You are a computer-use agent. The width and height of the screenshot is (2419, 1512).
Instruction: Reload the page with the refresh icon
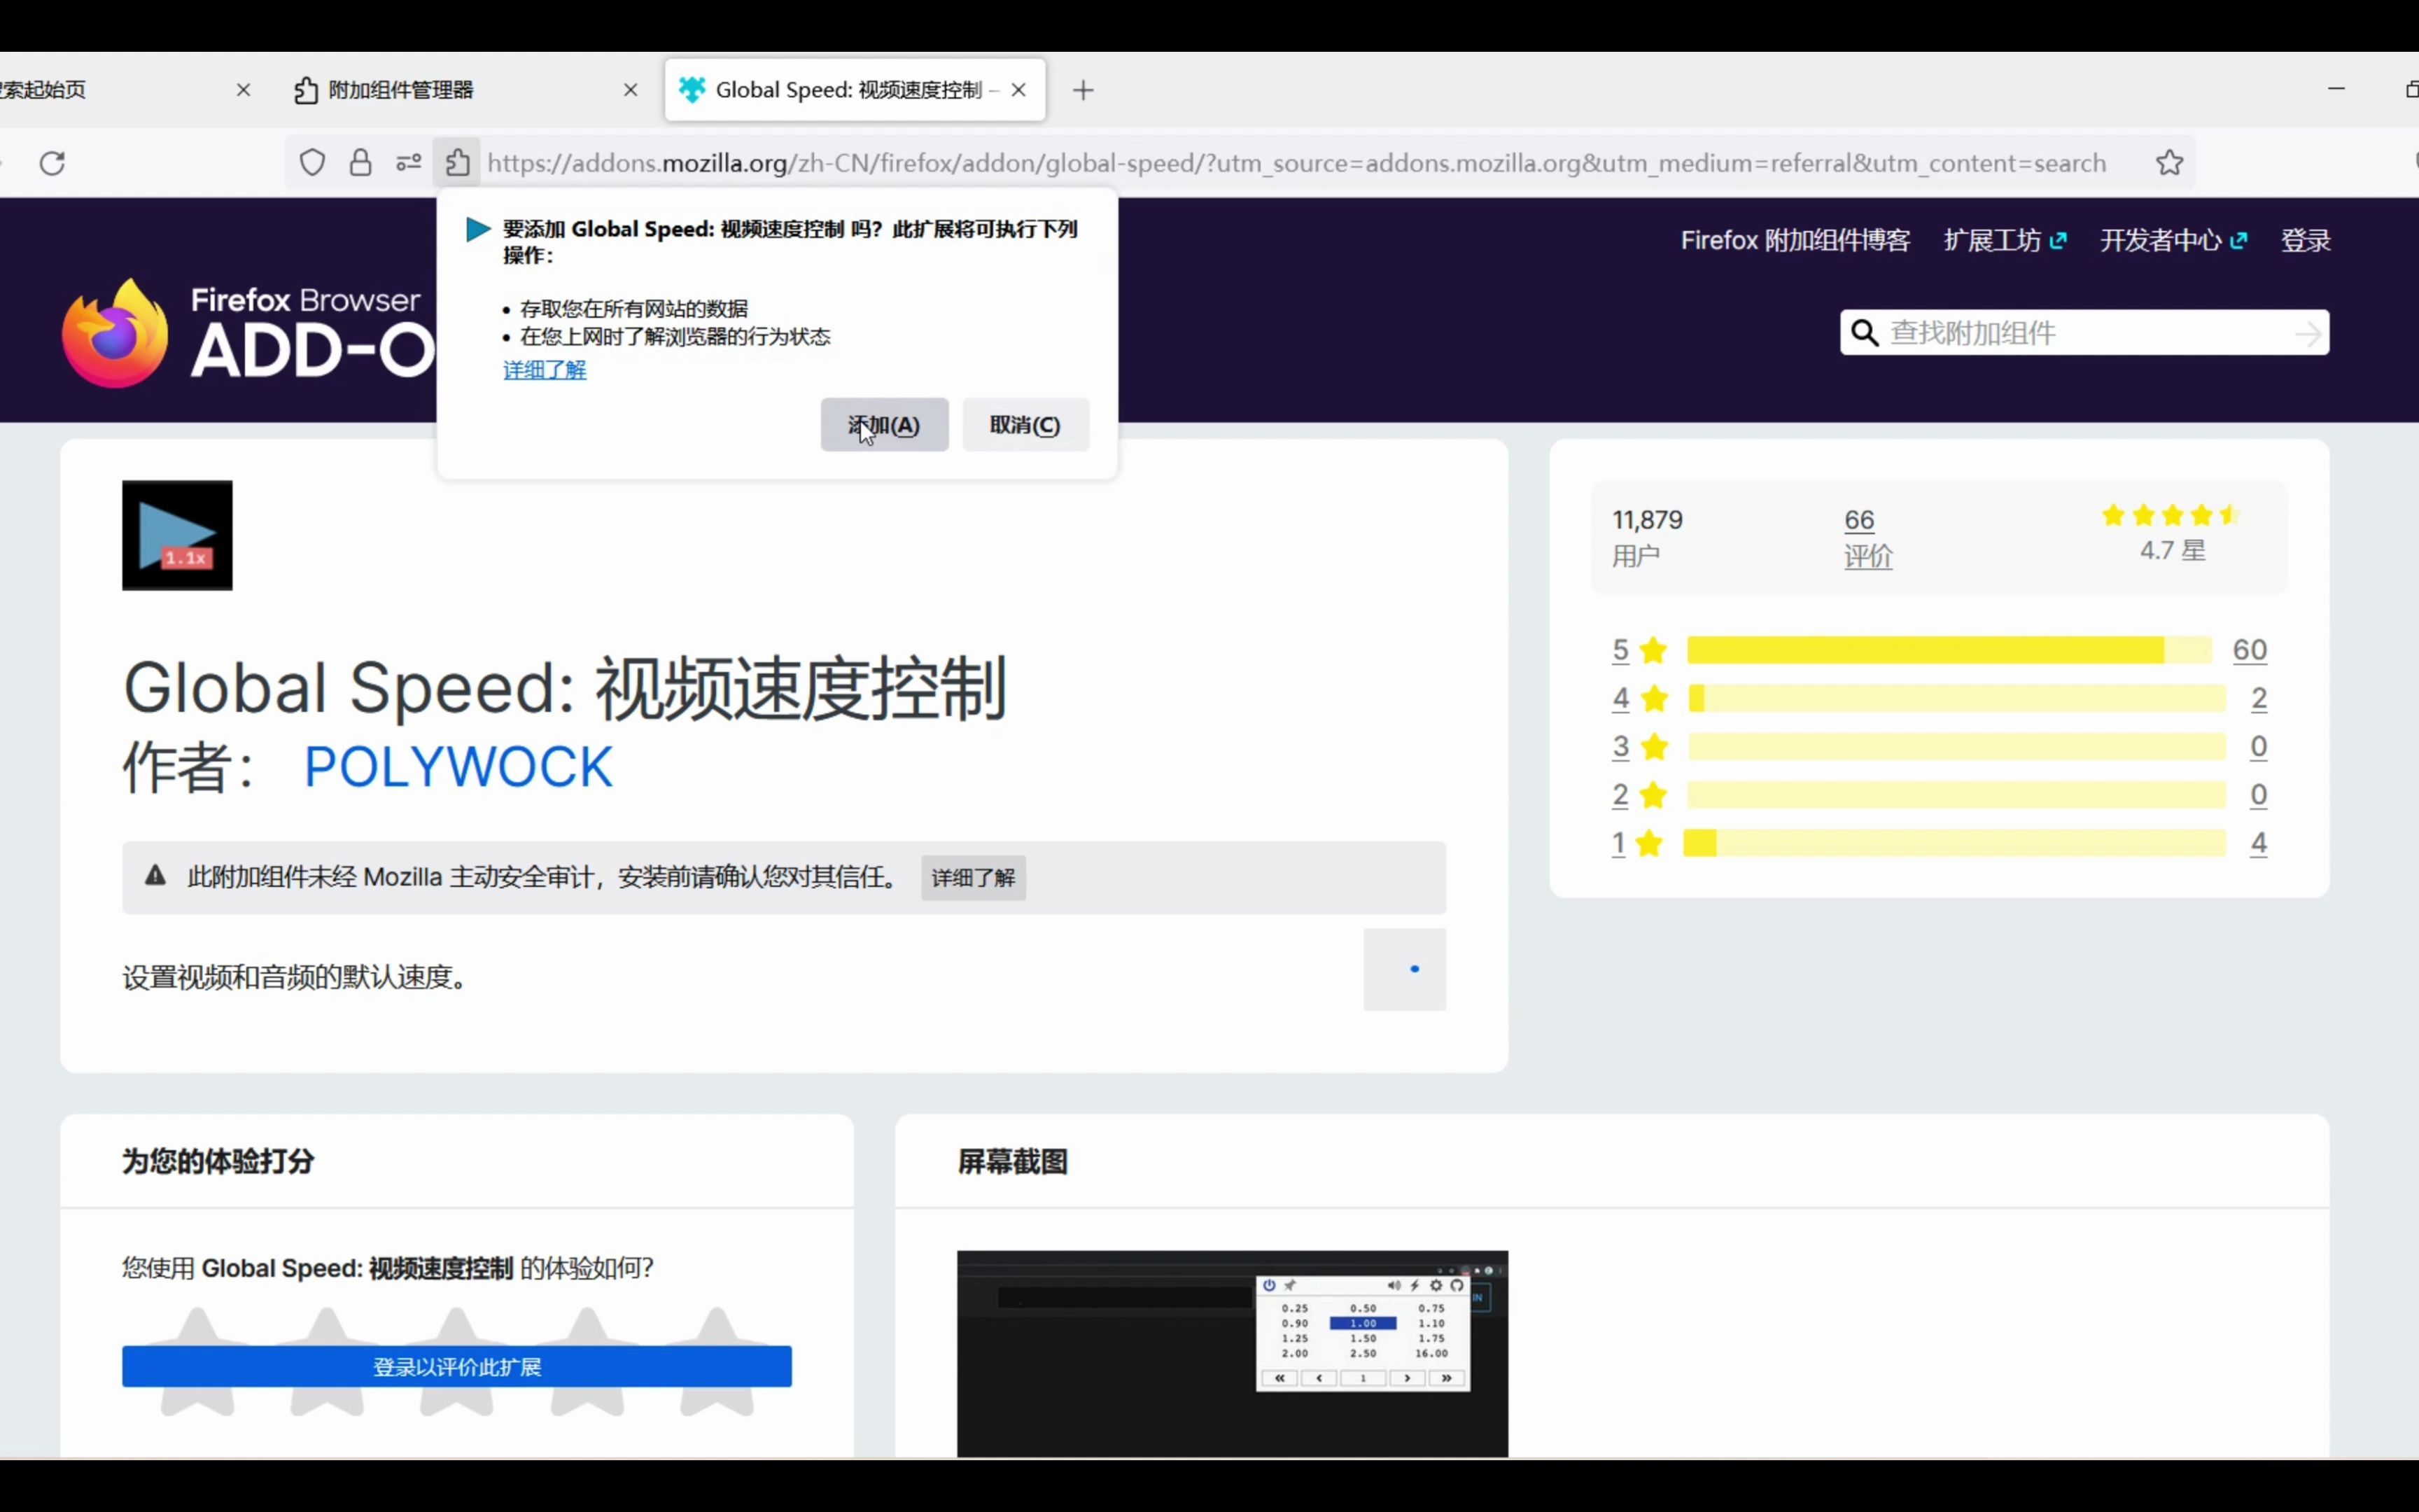click(x=52, y=163)
